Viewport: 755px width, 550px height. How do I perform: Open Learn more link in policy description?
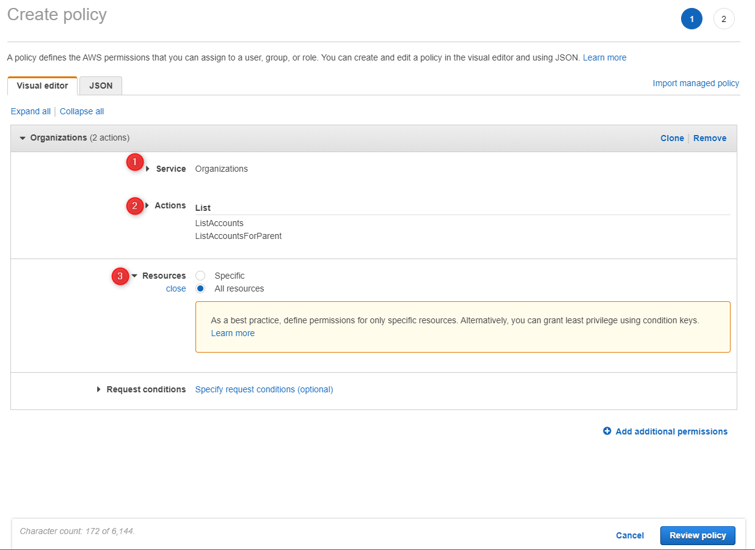pyautogui.click(x=605, y=57)
